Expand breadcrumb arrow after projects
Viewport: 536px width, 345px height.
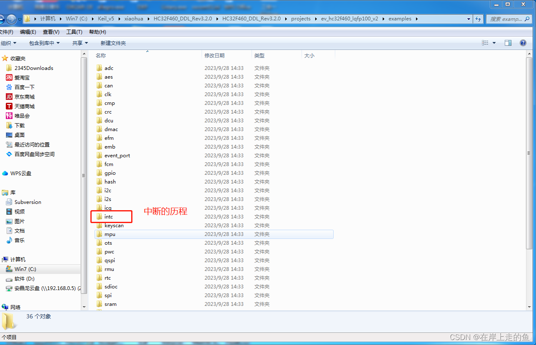tap(316, 19)
